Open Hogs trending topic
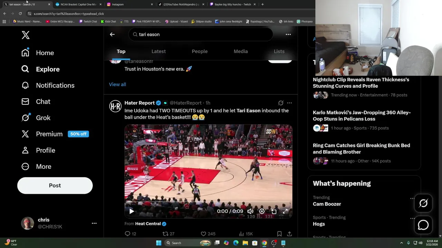 319,224
